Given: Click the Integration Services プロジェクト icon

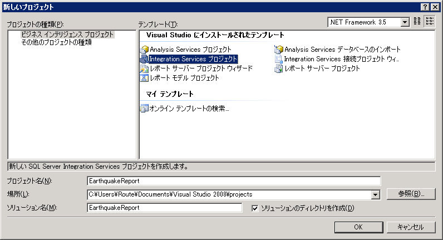Looking at the screenshot, I should click(144, 59).
